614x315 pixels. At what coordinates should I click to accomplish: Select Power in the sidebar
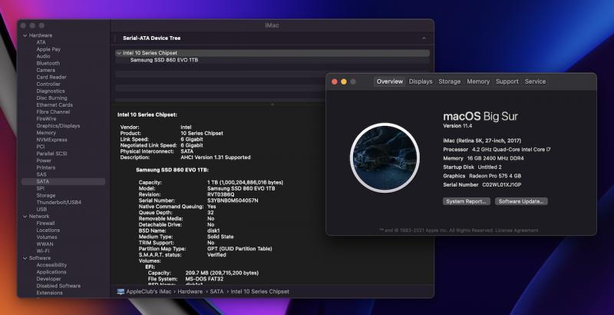click(44, 161)
